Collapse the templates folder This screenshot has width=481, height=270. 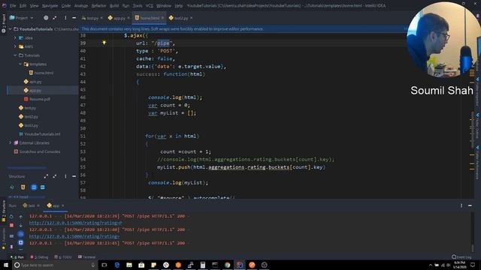coord(20,64)
